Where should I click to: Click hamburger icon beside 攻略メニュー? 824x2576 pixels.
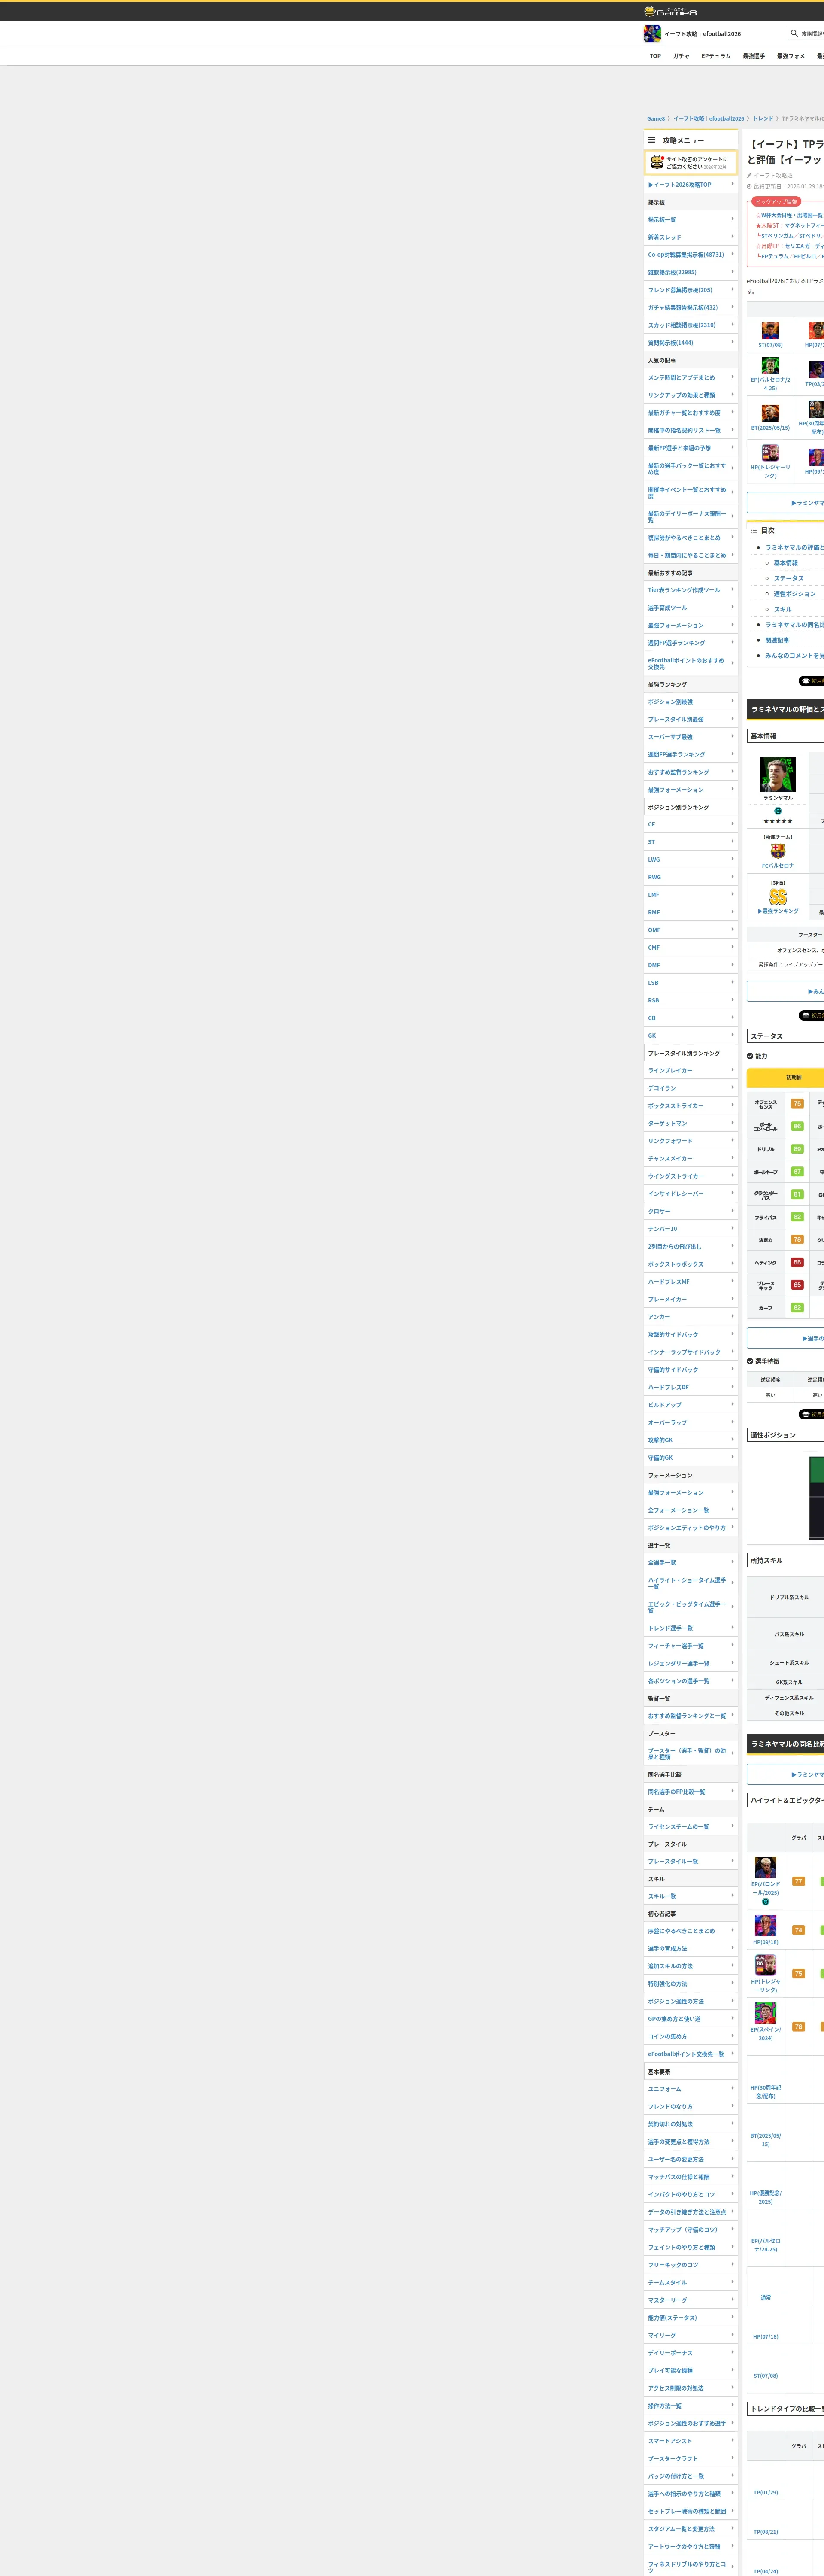click(651, 140)
